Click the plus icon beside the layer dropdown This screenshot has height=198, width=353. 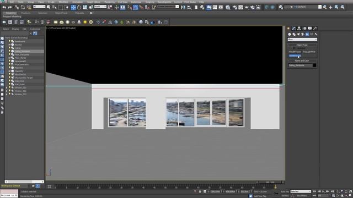click(x=330, y=7)
